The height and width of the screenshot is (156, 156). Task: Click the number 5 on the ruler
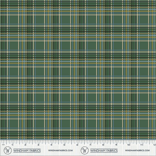click(64, 145)
